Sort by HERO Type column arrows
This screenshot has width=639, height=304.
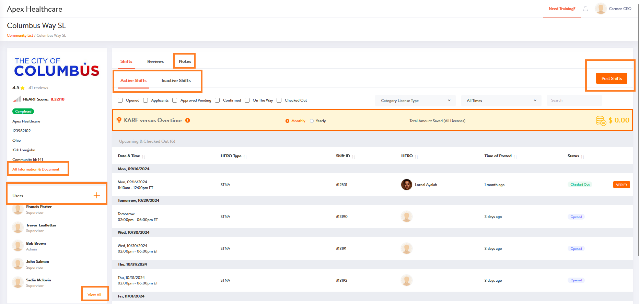click(245, 156)
